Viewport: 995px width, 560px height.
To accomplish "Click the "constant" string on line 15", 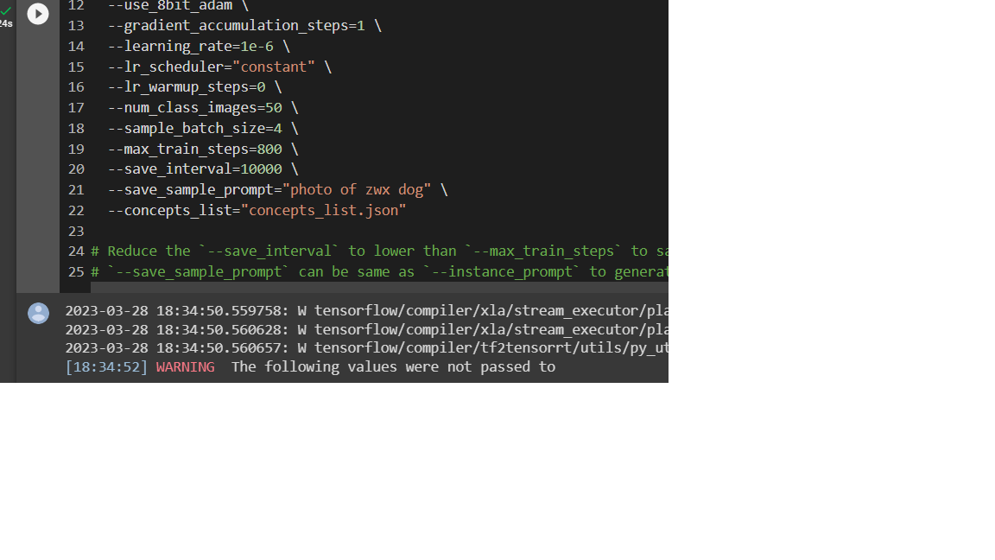I will [x=275, y=67].
